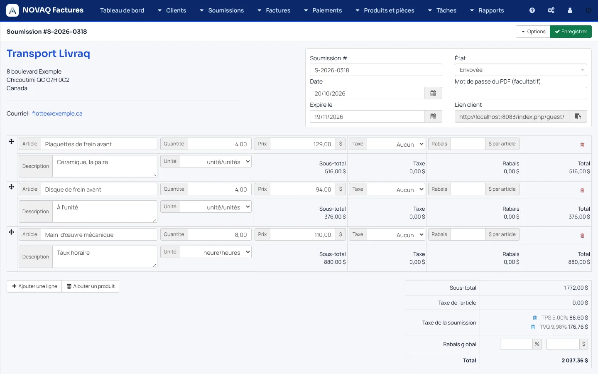Grab move handle of Main-d'œuvre mécanique row
598x374 pixels.
(x=12, y=232)
